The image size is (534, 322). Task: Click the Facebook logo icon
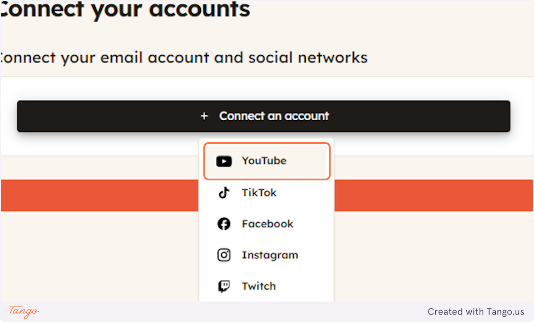click(x=224, y=224)
